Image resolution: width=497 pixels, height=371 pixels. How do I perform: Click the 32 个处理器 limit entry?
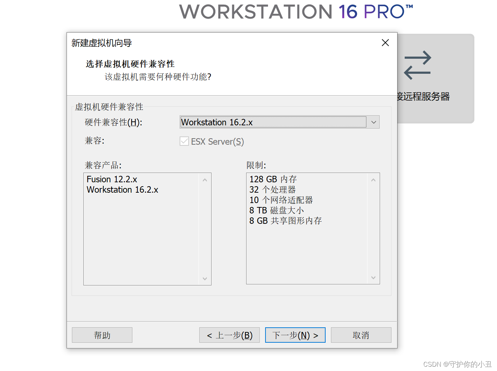tap(273, 190)
